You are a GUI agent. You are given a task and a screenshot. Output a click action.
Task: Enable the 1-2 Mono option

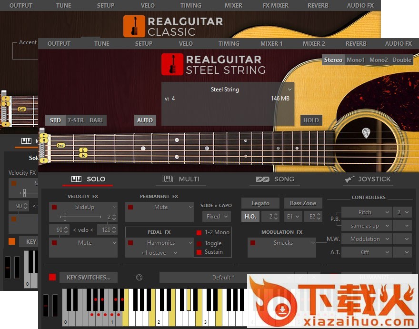199,232
